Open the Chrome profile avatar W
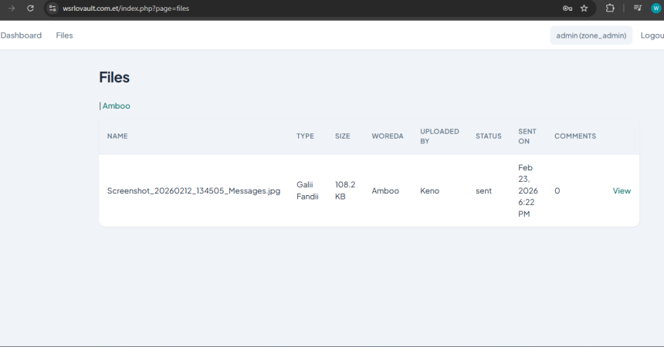Viewport: 664px width, 347px height. (656, 8)
